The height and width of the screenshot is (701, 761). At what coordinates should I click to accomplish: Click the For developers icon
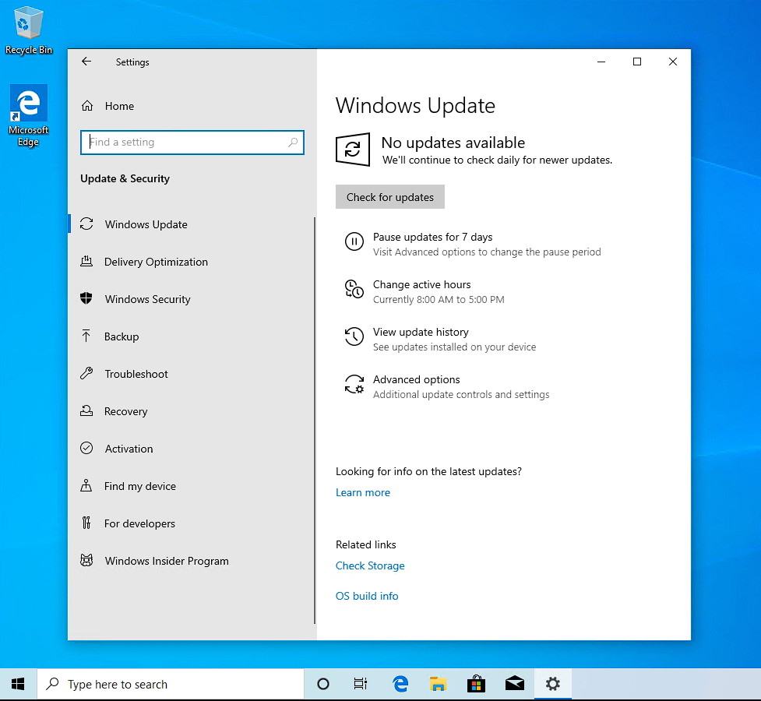click(86, 523)
